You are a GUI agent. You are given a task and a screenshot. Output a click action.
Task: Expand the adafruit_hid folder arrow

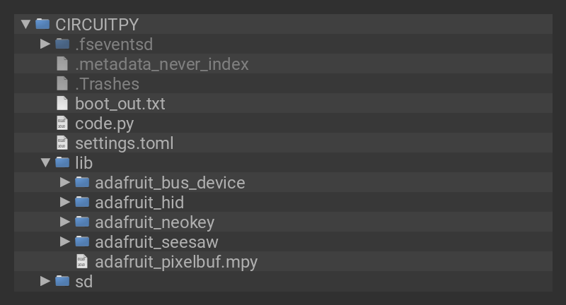point(65,202)
